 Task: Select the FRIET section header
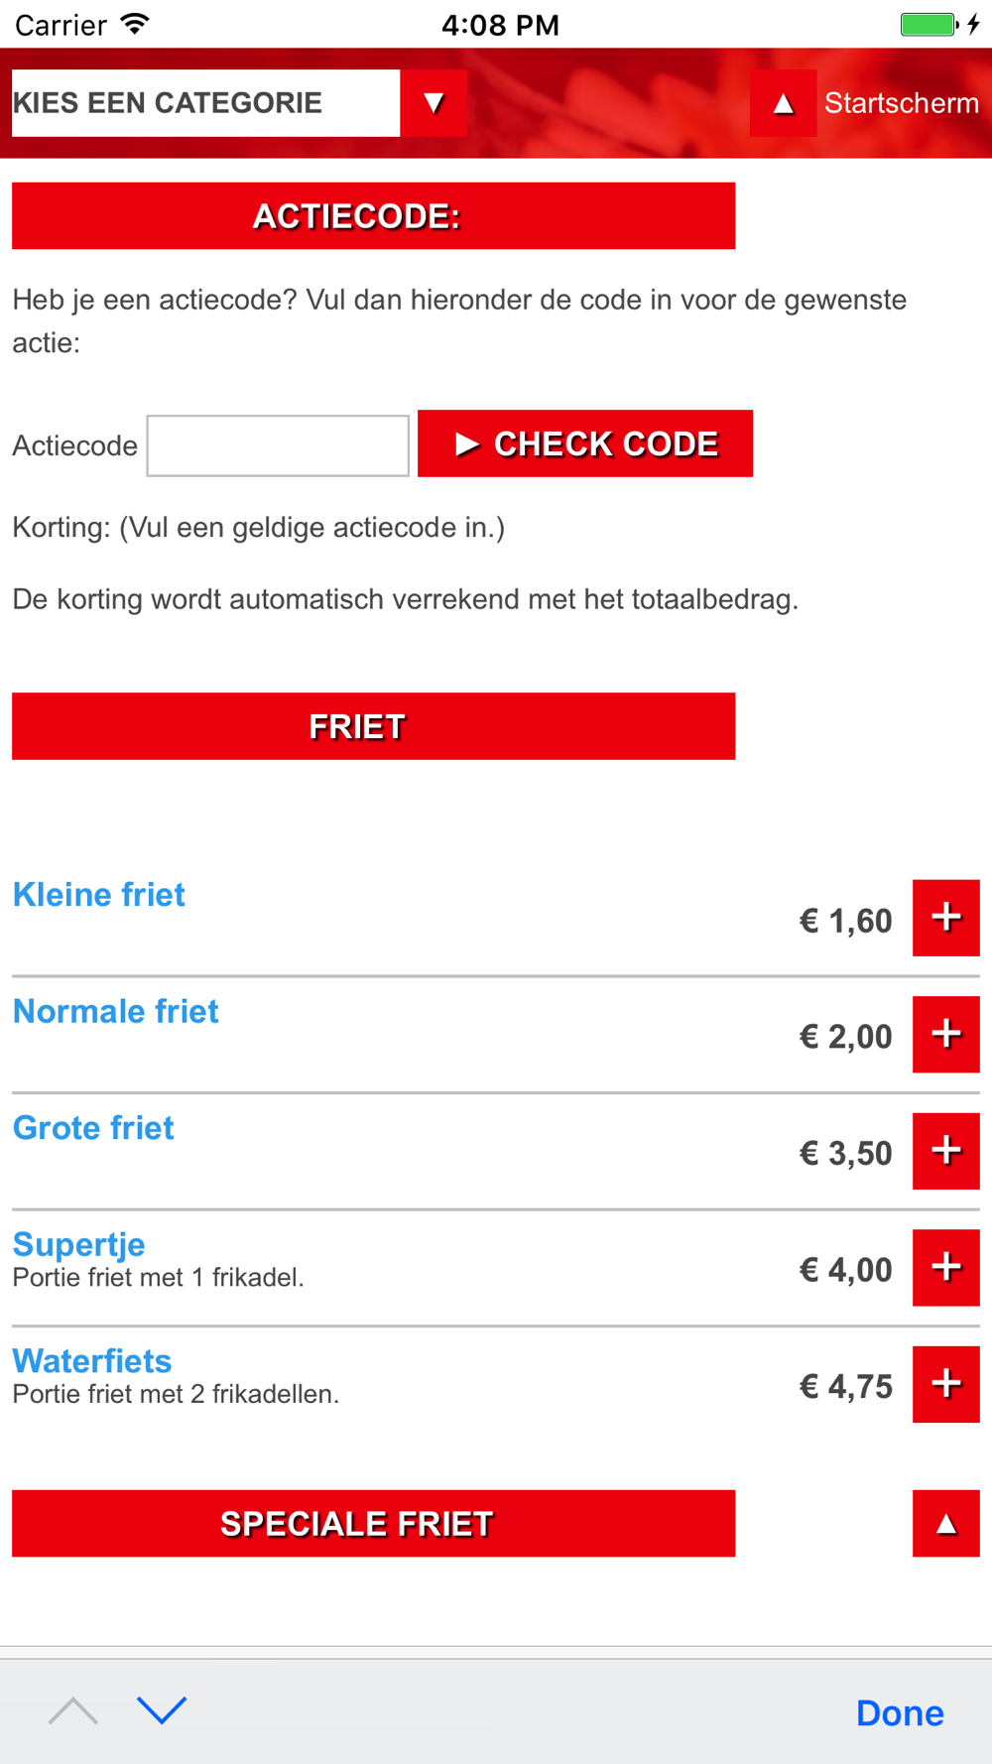[373, 726]
